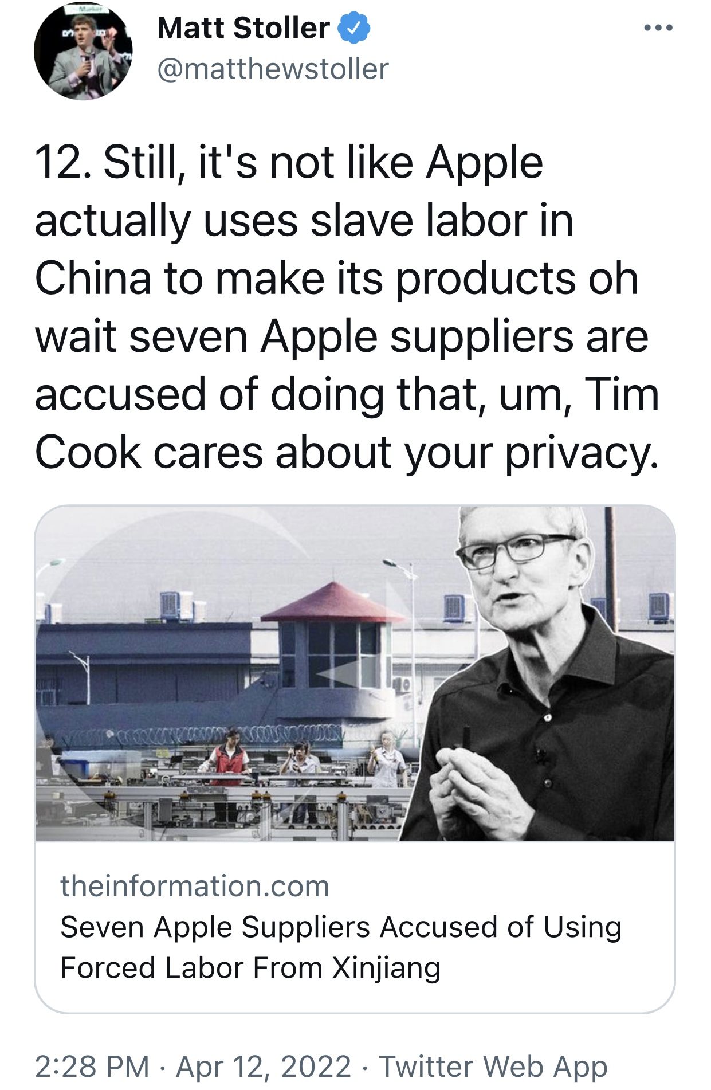Open the theinformation.com domain link
The image size is (711, 1090).
(x=195, y=886)
